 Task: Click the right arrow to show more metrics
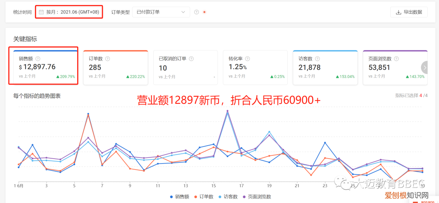425,68
